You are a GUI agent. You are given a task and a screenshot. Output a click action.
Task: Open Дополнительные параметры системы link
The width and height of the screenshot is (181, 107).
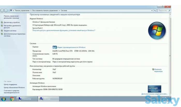pos(14,35)
